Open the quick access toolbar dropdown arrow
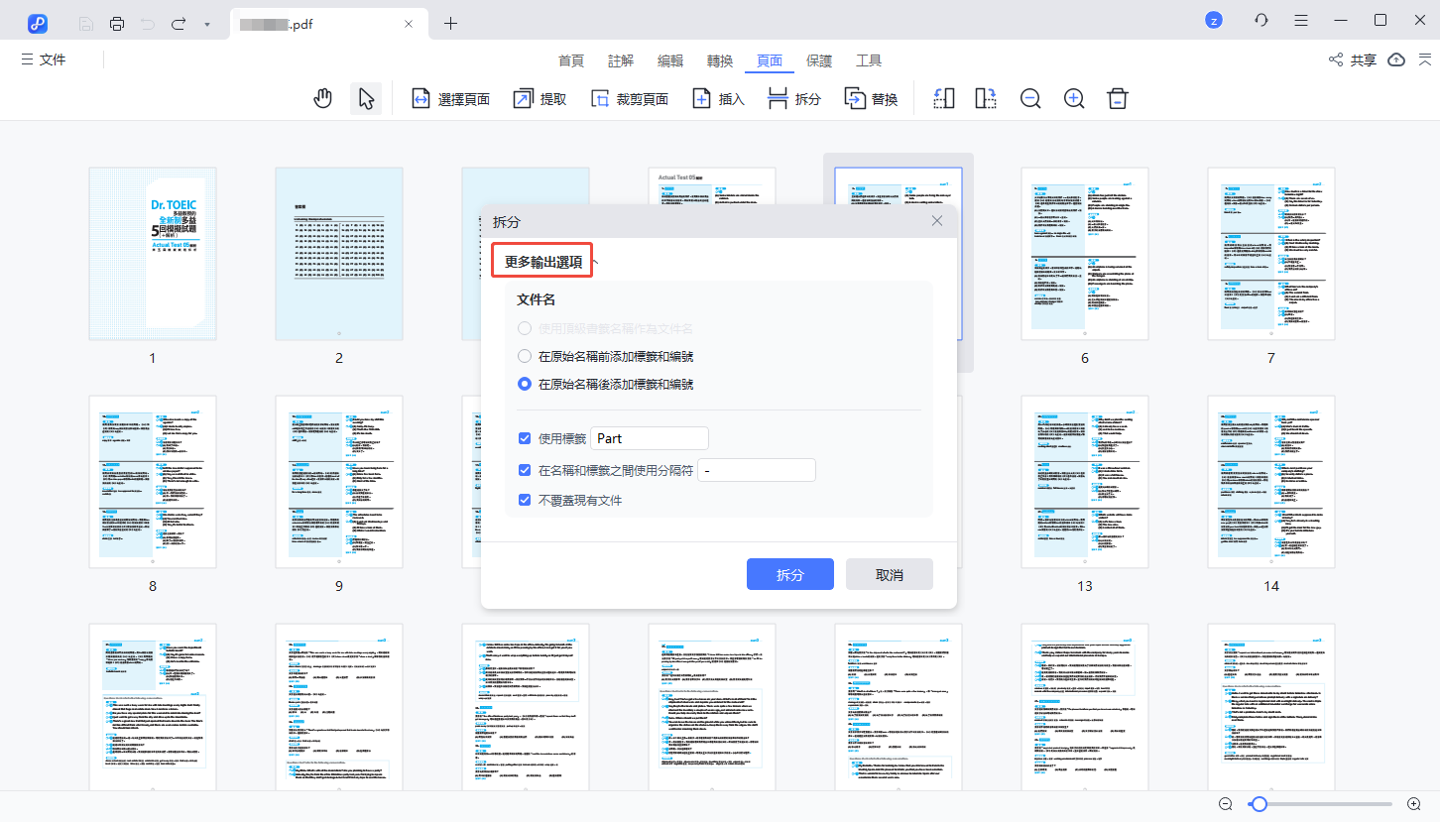The image size is (1440, 822). point(206,23)
